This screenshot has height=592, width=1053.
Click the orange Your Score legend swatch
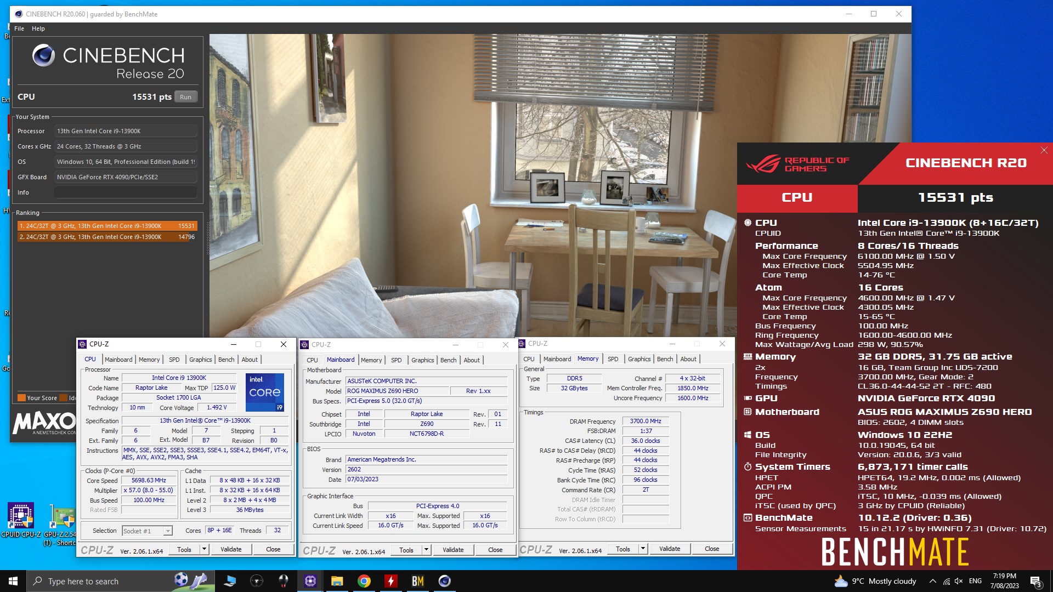pos(21,398)
